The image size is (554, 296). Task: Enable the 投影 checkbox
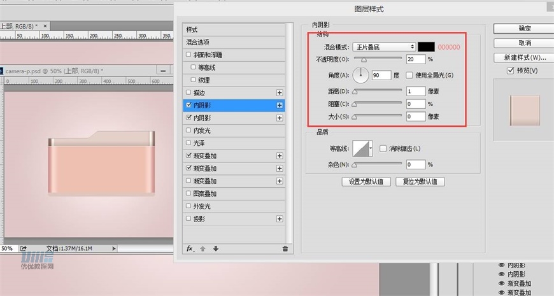188,219
